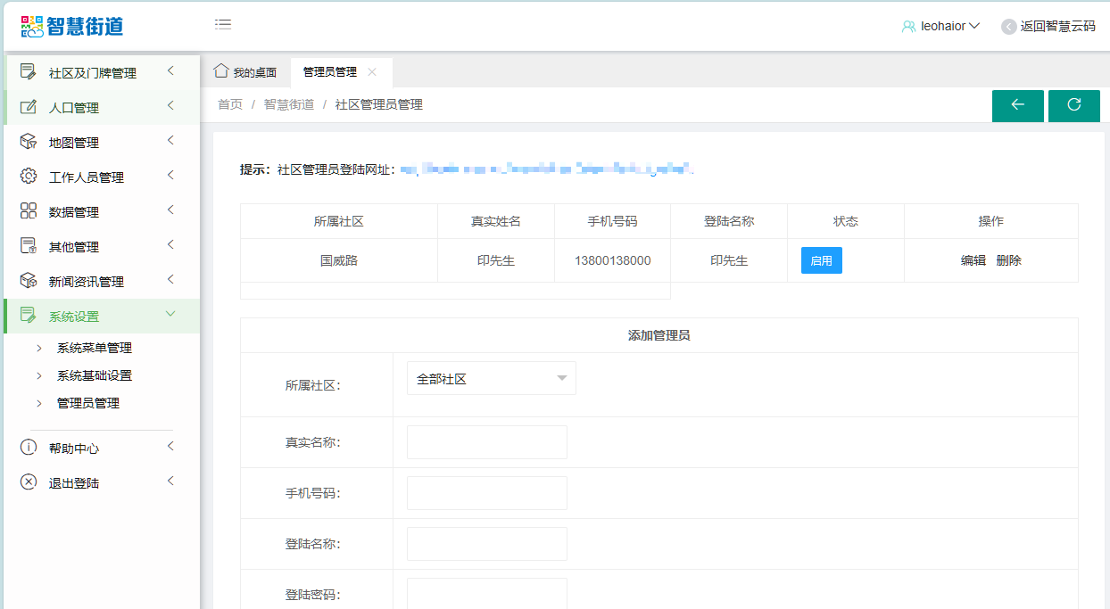Image resolution: width=1110 pixels, height=609 pixels.
Task: Click the 手机号码 input field
Action: click(x=486, y=493)
